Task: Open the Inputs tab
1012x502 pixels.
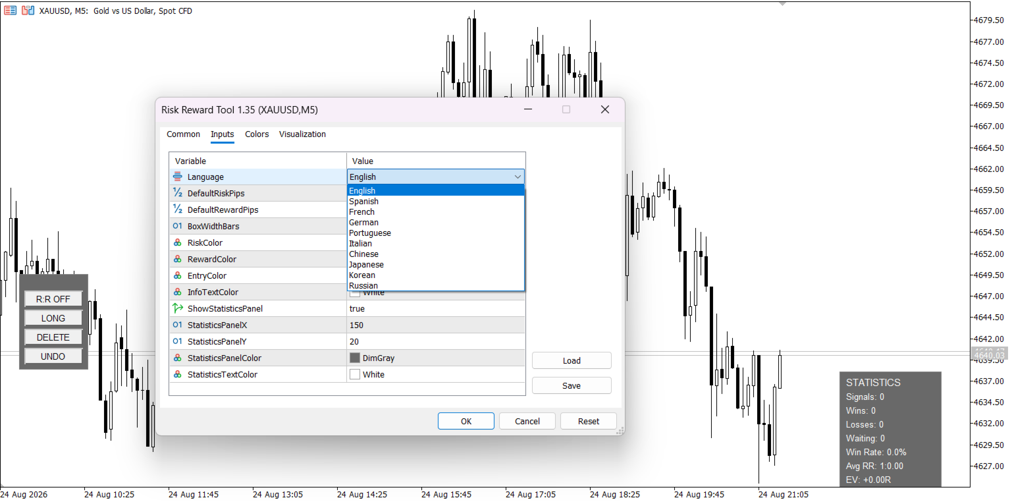Action: (x=223, y=134)
